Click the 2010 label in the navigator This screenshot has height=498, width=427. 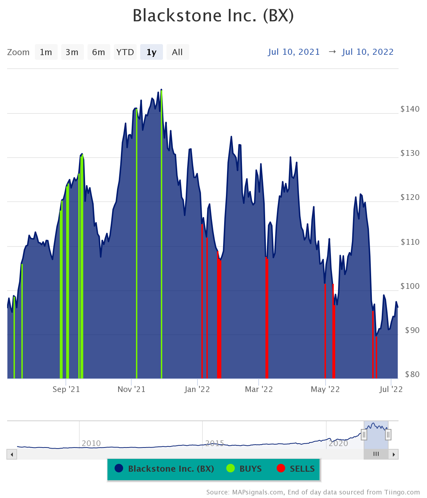[x=91, y=443]
